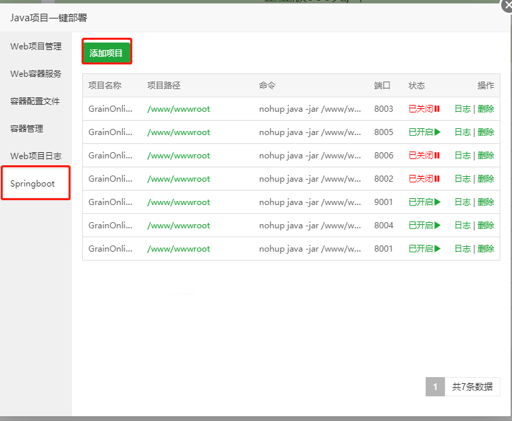Toggle 已开启 status for port 8005 project
This screenshot has width=512, height=421.
pyautogui.click(x=424, y=132)
